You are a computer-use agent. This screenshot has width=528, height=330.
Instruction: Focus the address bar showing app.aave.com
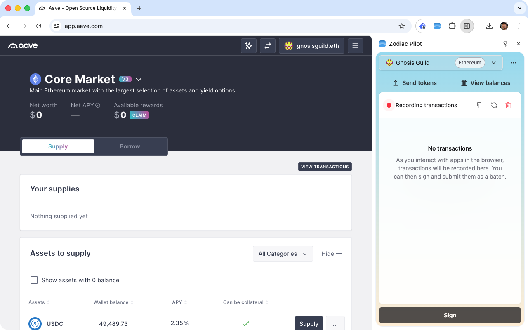coord(231,26)
